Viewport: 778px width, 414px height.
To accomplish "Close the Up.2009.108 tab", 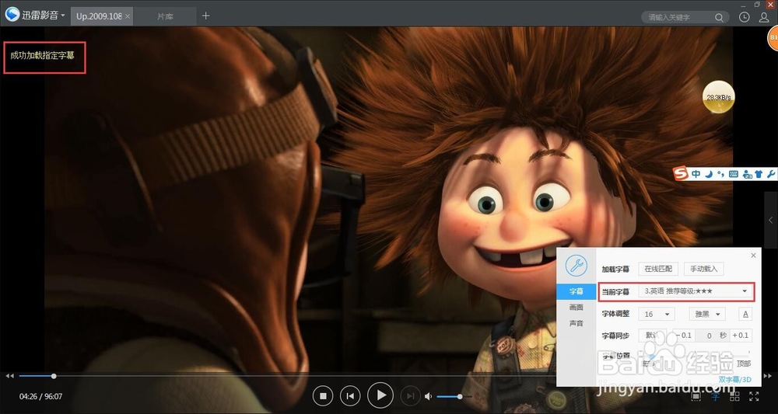I will tap(128, 16).
